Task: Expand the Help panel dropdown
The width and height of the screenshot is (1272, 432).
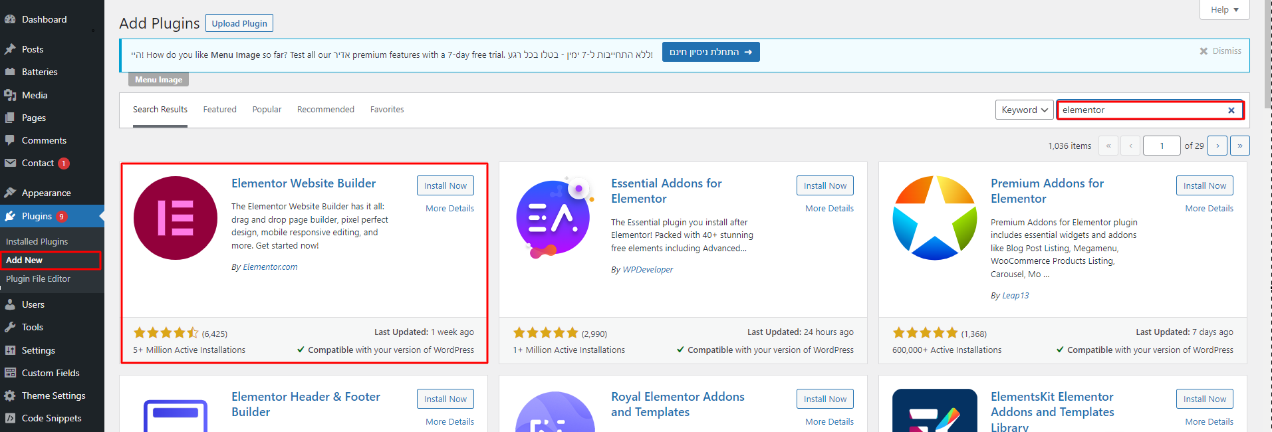Action: pos(1224,9)
